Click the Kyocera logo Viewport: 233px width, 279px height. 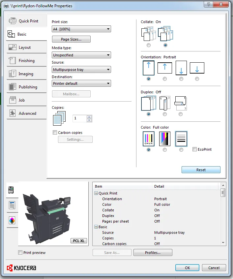coord(21,268)
